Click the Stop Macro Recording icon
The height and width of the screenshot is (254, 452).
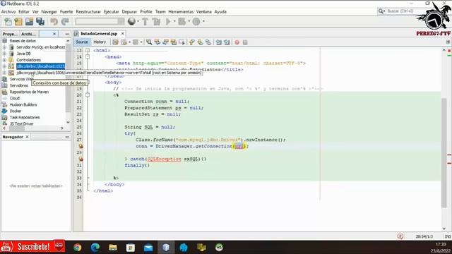point(245,42)
